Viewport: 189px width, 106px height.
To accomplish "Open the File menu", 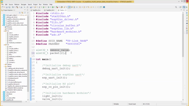I will 2,4.
